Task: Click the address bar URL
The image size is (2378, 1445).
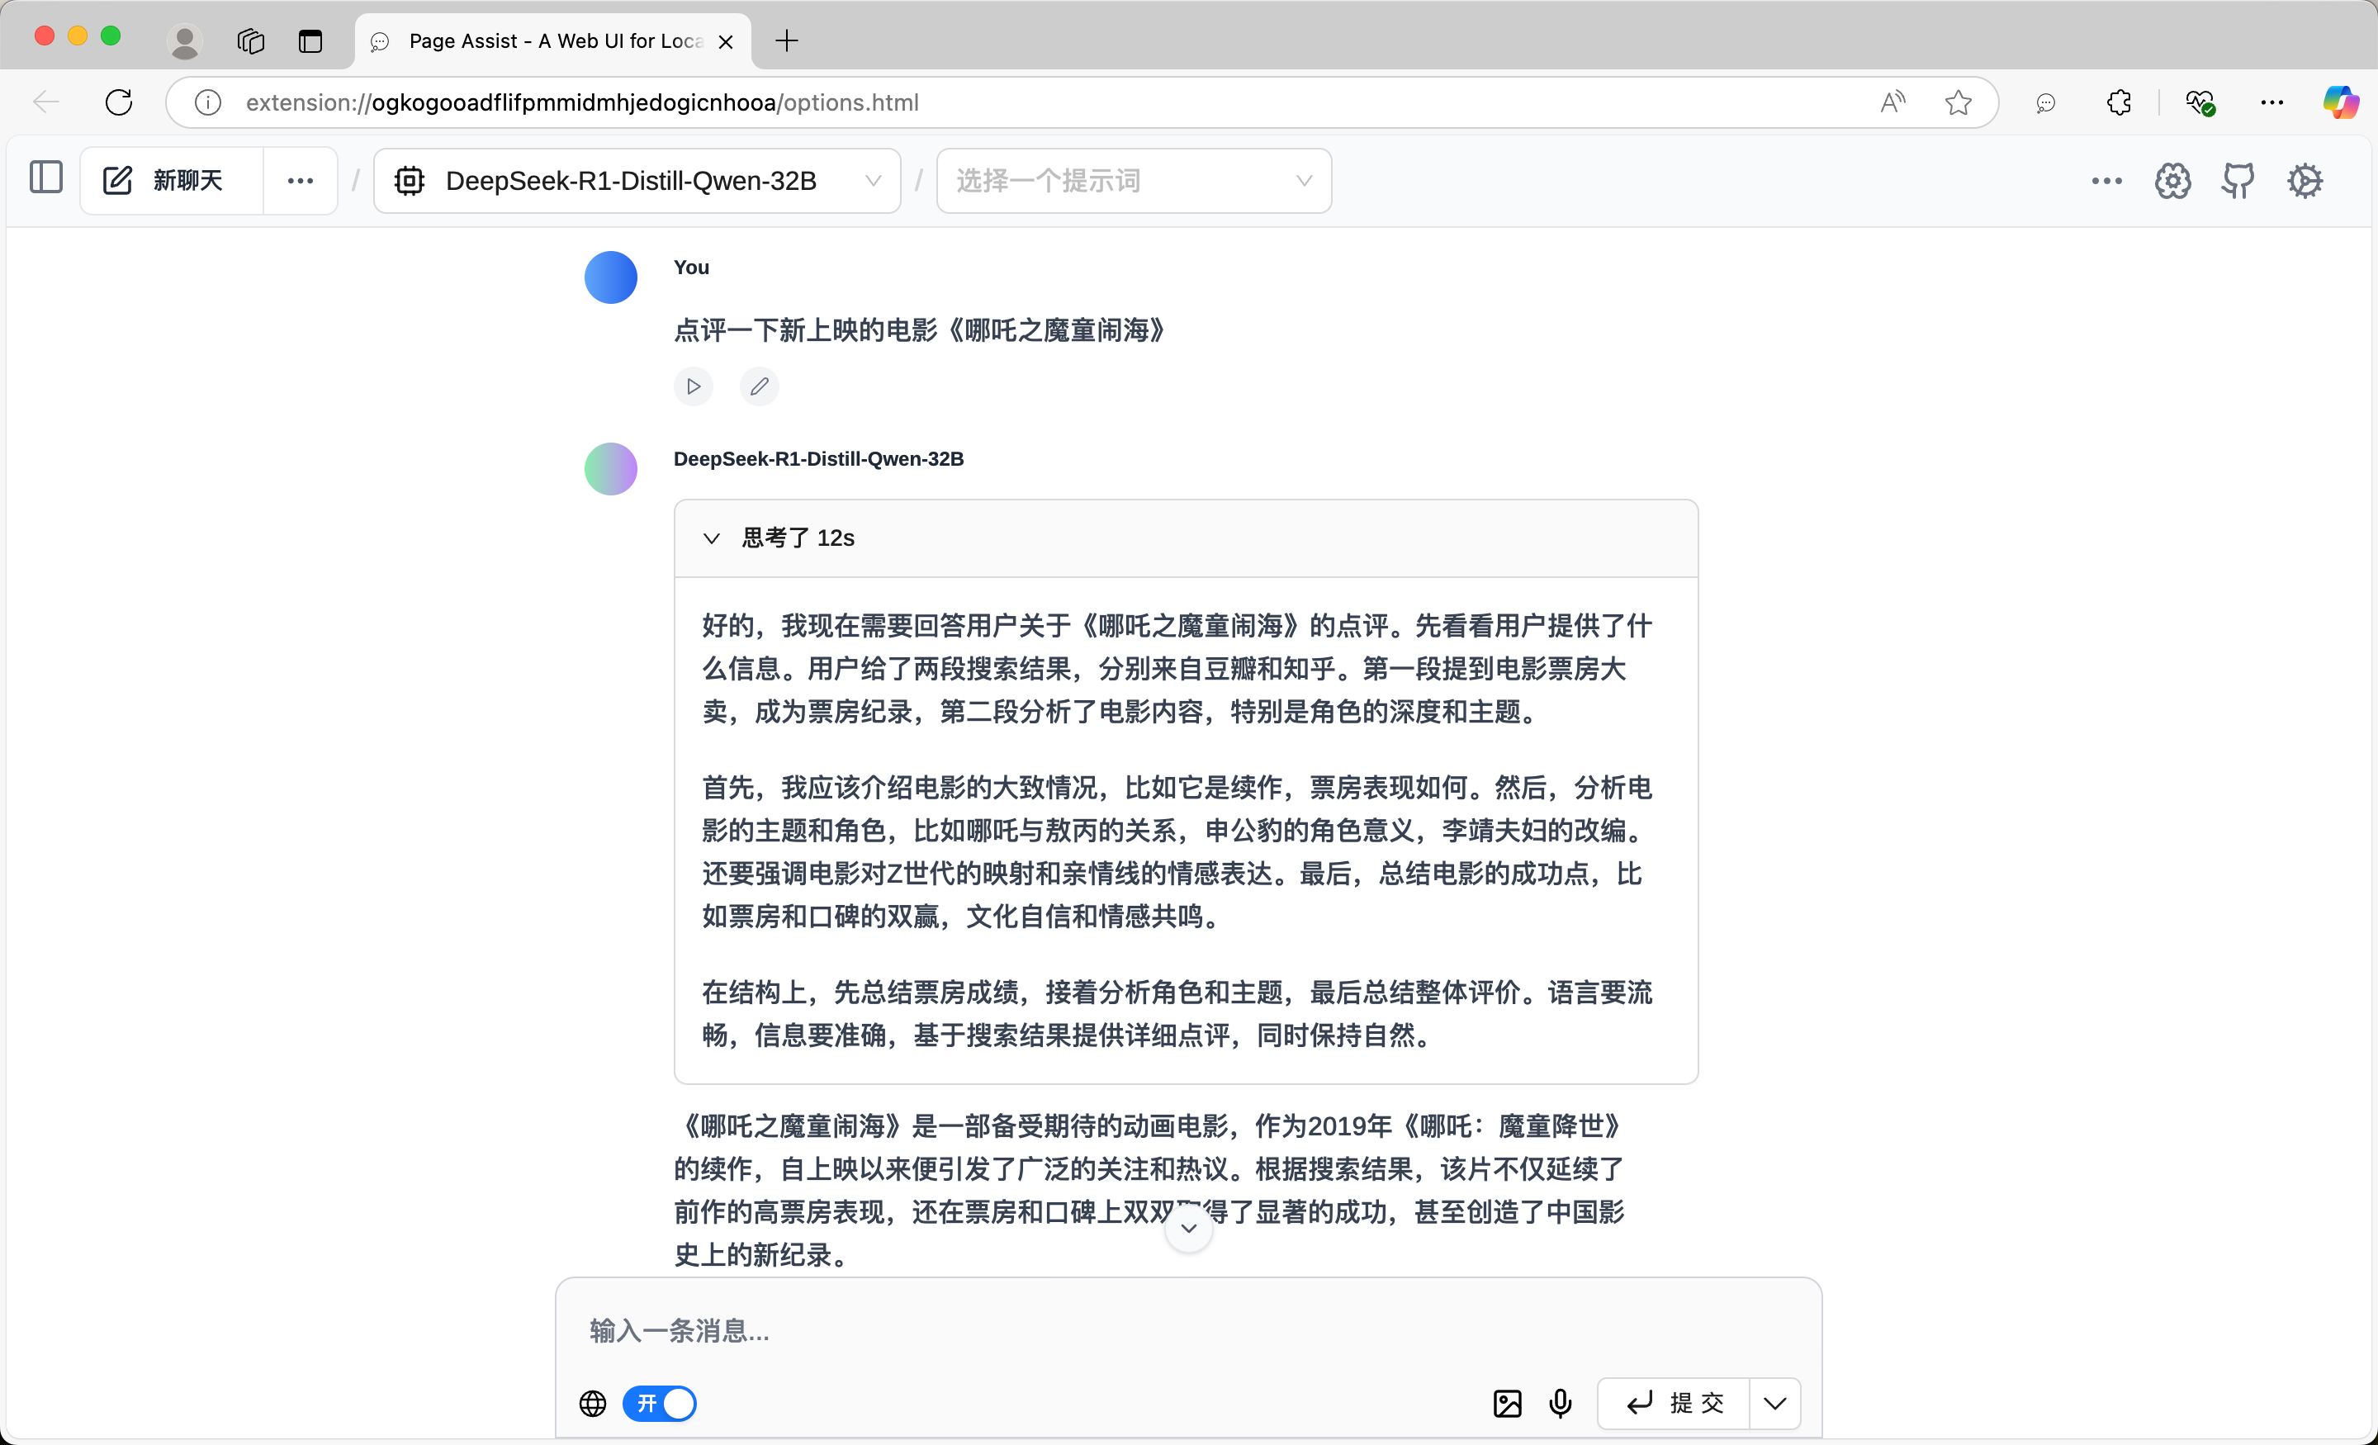Action: pos(582,102)
